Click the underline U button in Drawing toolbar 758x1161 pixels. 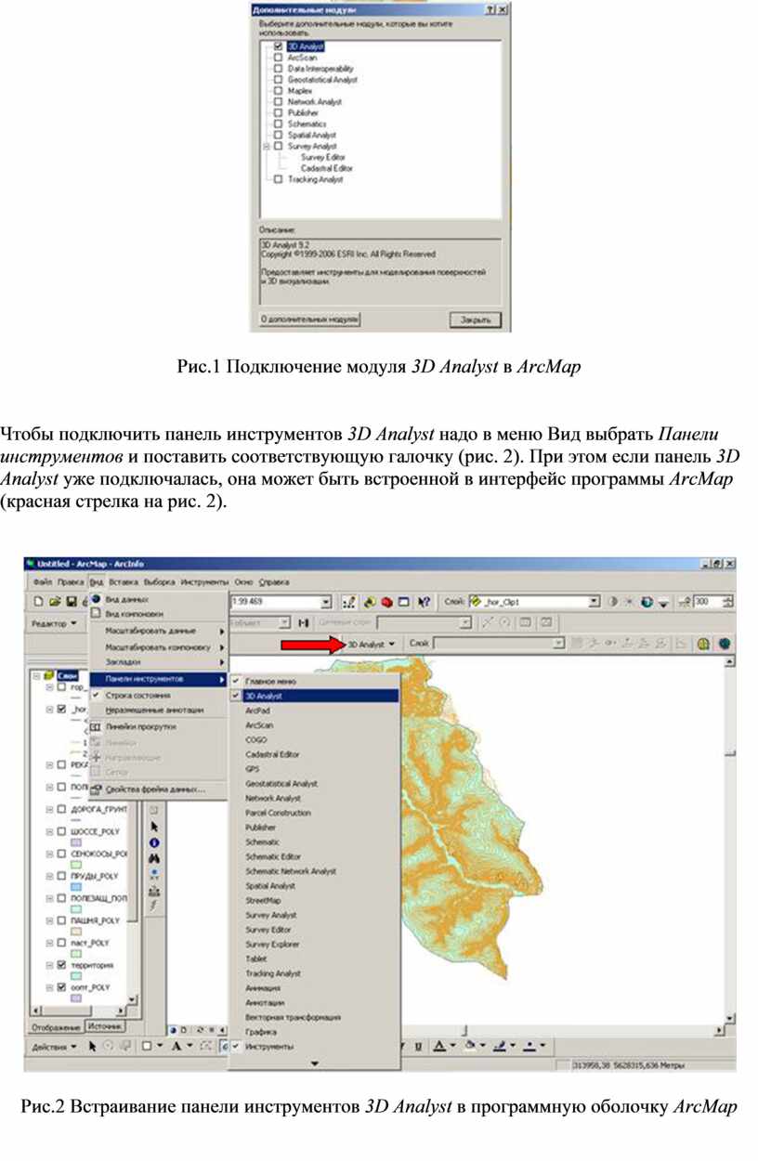419,1046
